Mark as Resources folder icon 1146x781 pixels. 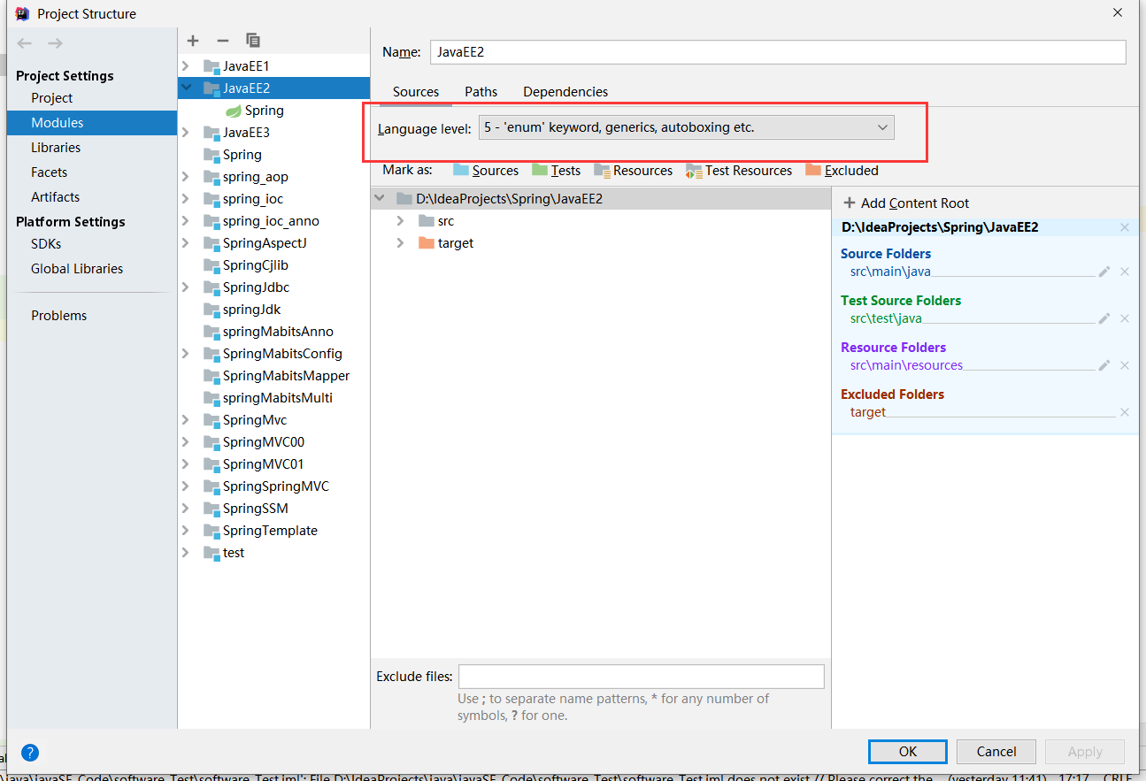click(602, 170)
